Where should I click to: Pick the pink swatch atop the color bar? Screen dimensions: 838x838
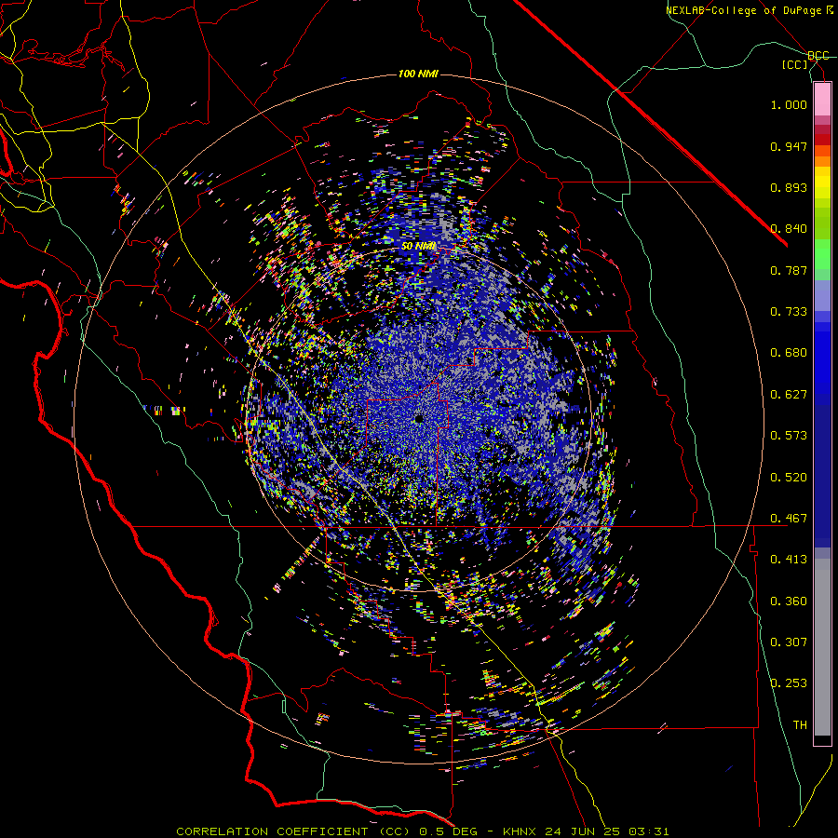click(x=822, y=100)
